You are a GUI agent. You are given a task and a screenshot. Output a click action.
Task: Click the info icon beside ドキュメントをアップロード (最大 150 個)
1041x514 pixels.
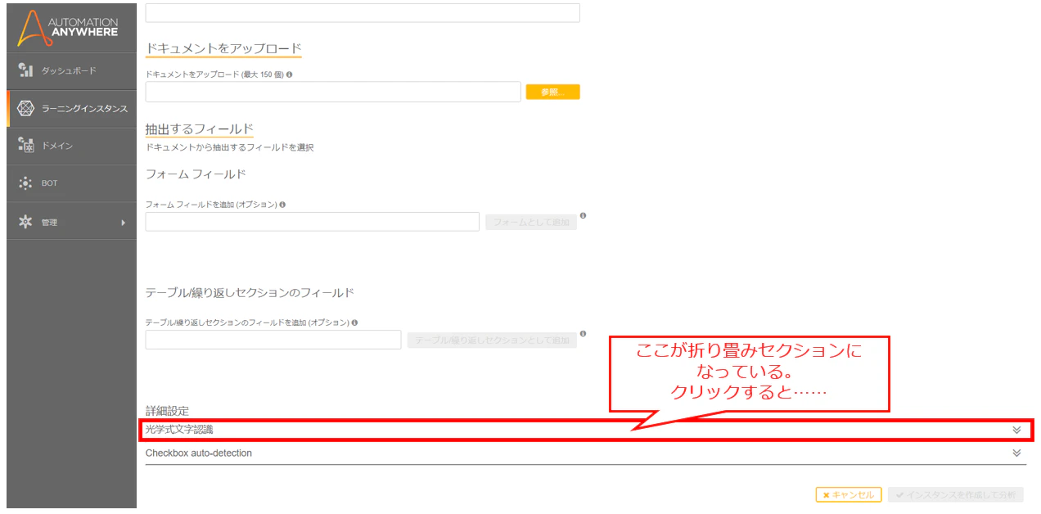coord(290,74)
